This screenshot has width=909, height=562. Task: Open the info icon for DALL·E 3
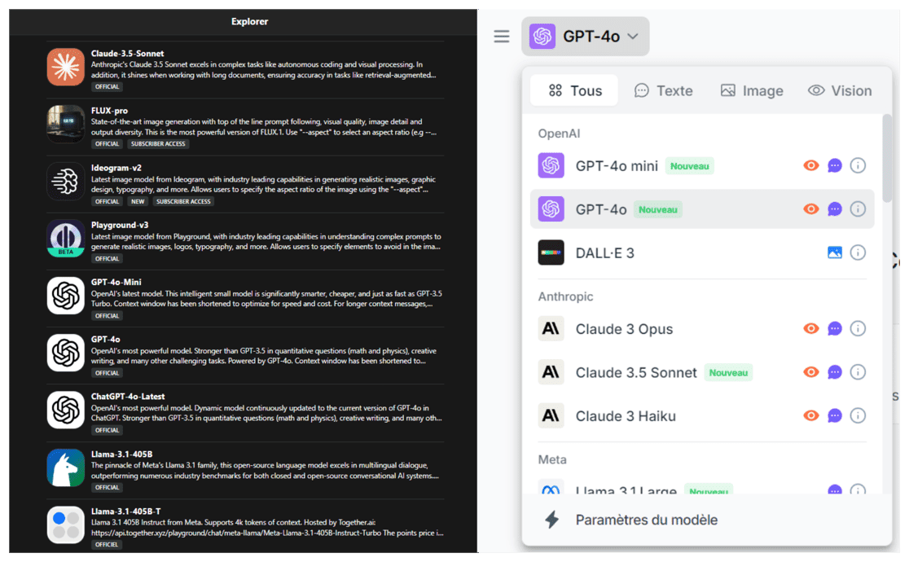pyautogui.click(x=858, y=252)
